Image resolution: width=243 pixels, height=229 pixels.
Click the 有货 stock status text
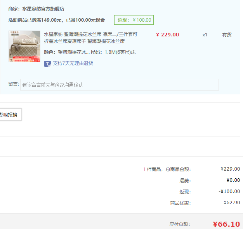(227, 35)
